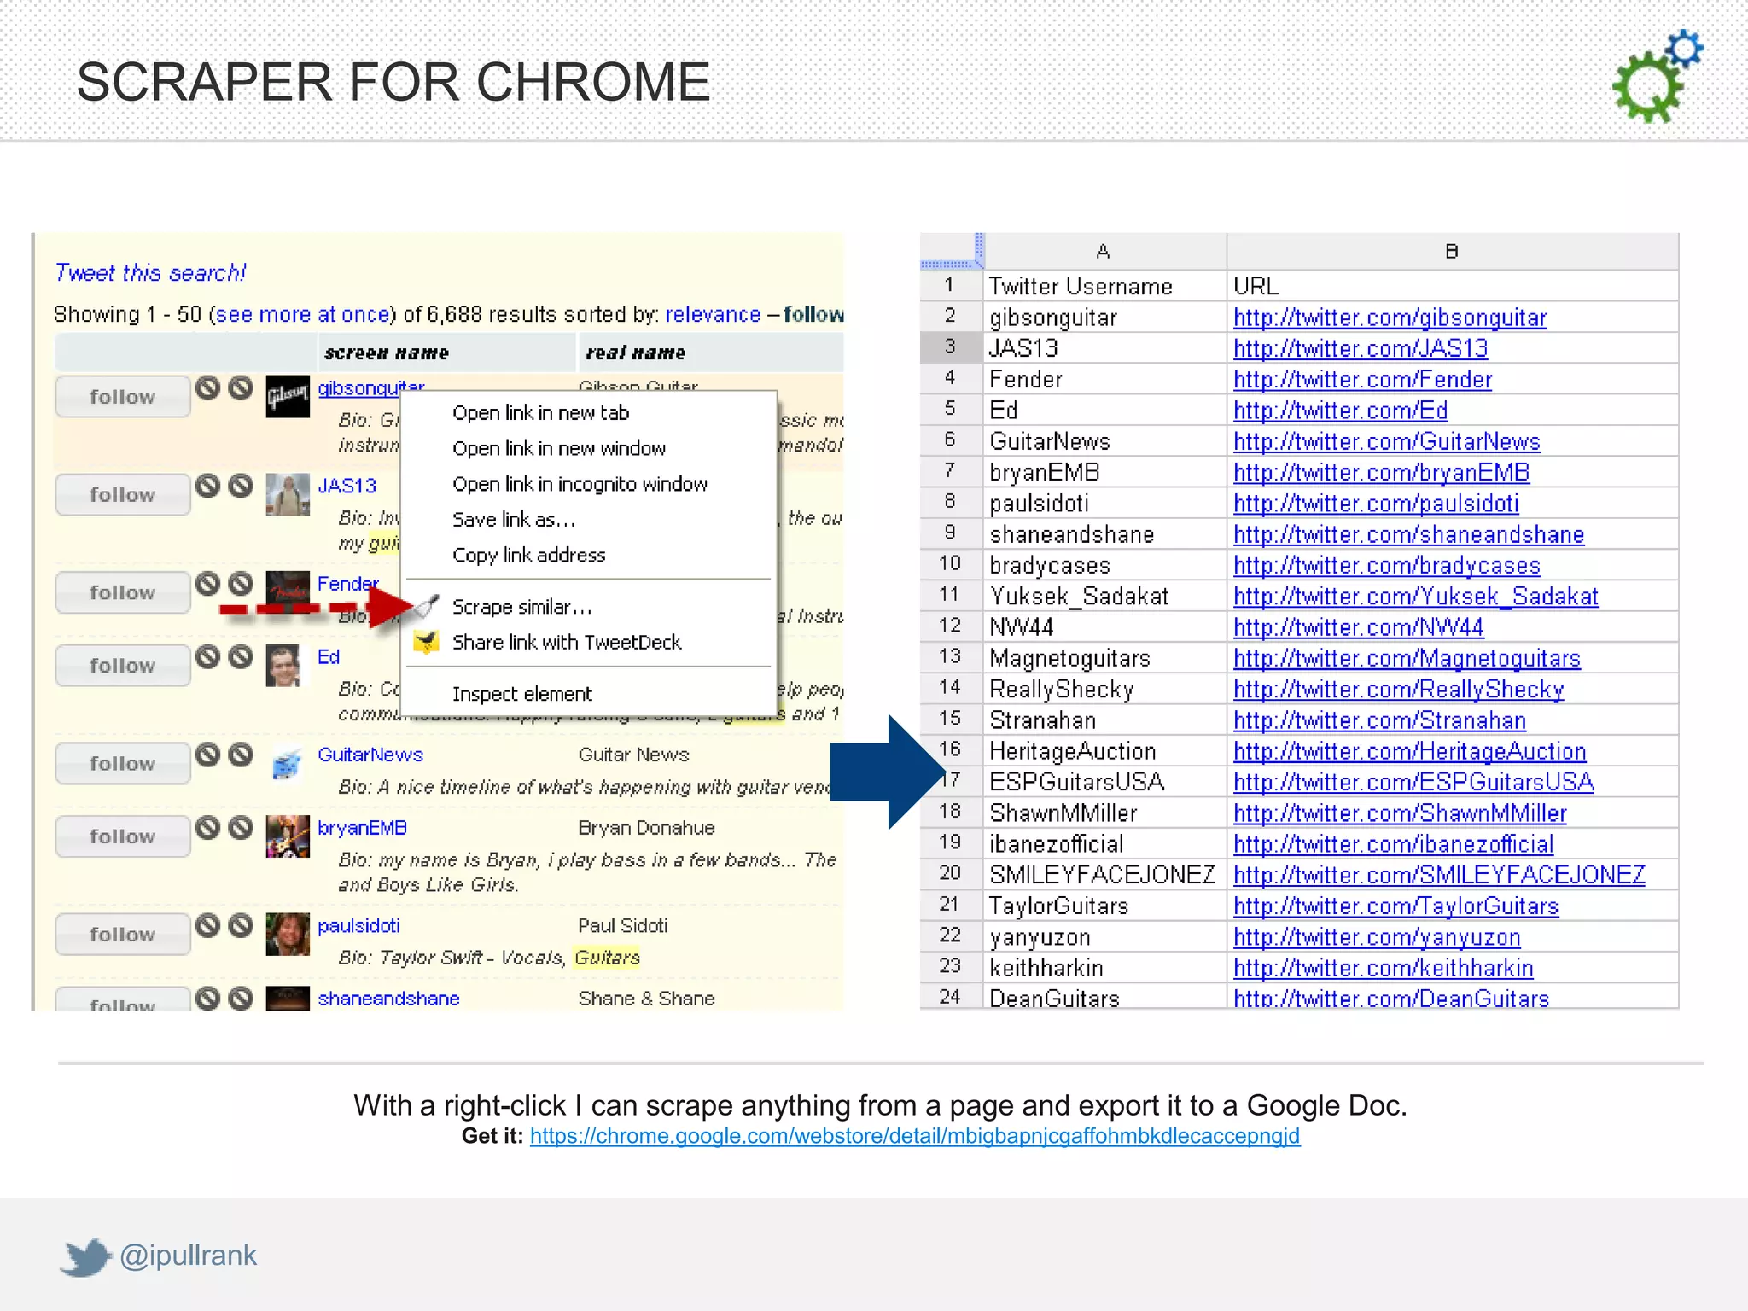Open the Chrome webstore Scraper link
Image resolution: width=1748 pixels, height=1311 pixels.
click(915, 1136)
